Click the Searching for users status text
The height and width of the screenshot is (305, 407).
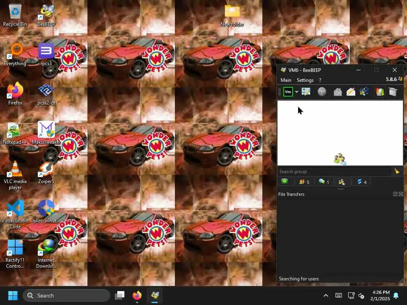pyautogui.click(x=299, y=279)
